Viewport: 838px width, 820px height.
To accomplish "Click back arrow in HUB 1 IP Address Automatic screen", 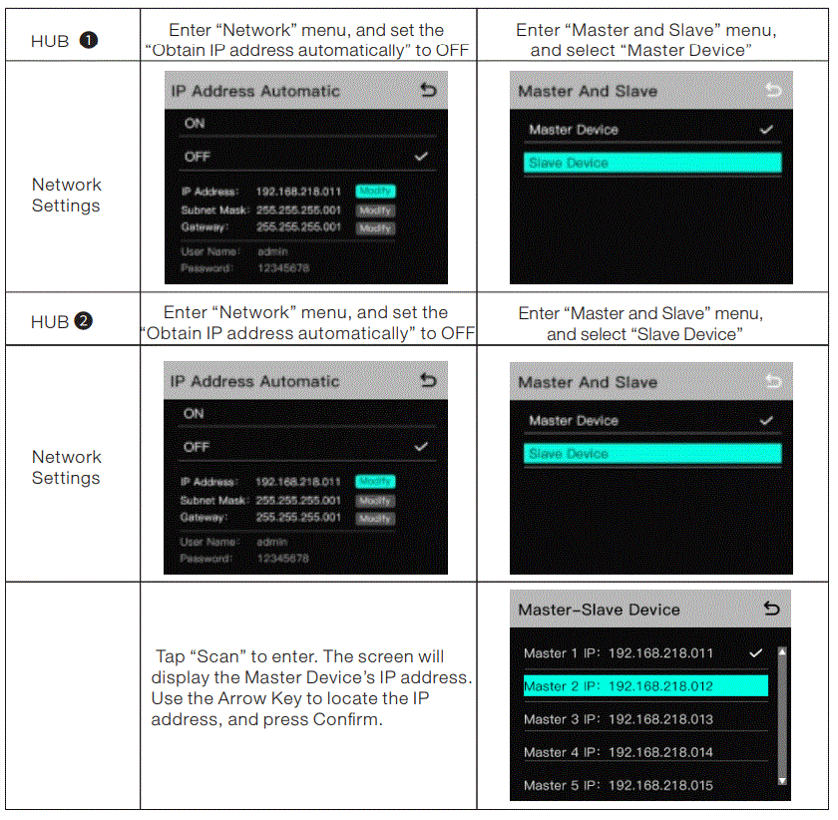I will [x=428, y=91].
